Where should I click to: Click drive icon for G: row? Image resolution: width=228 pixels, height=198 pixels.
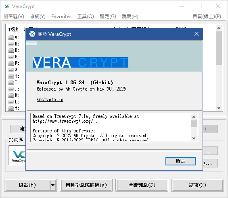(11, 70)
